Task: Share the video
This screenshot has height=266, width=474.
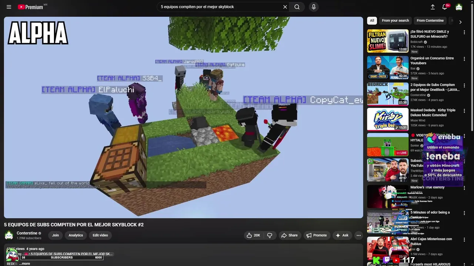Action: [x=289, y=235]
